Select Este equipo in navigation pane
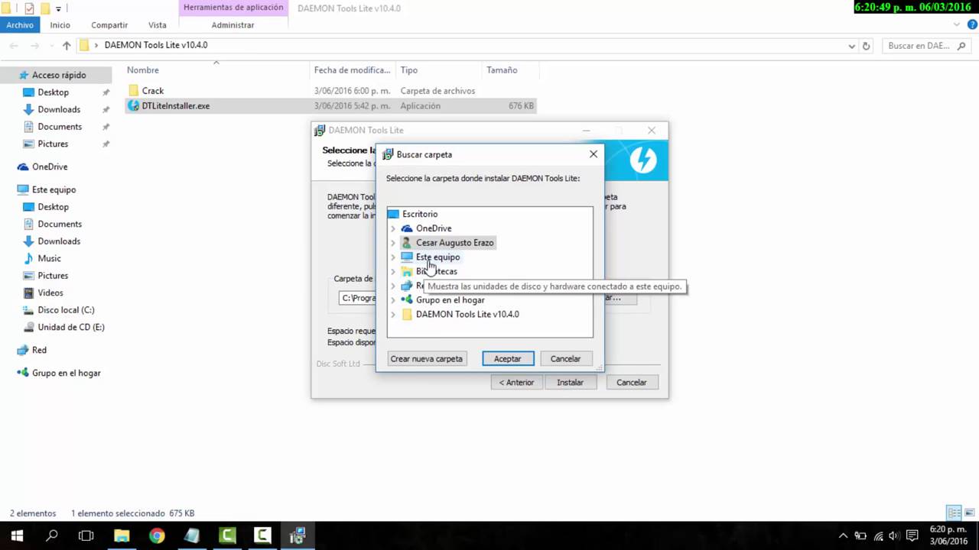Viewport: 979px width, 550px height. (x=54, y=189)
